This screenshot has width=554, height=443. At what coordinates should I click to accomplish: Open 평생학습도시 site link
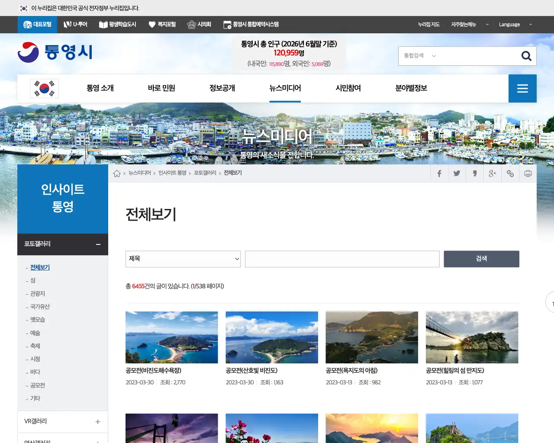pos(117,25)
